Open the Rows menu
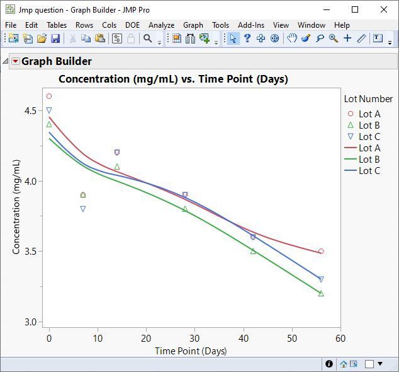The width and height of the screenshot is (399, 372). click(84, 25)
